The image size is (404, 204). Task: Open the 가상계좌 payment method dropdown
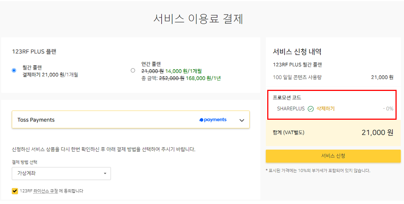pyautogui.click(x=61, y=173)
